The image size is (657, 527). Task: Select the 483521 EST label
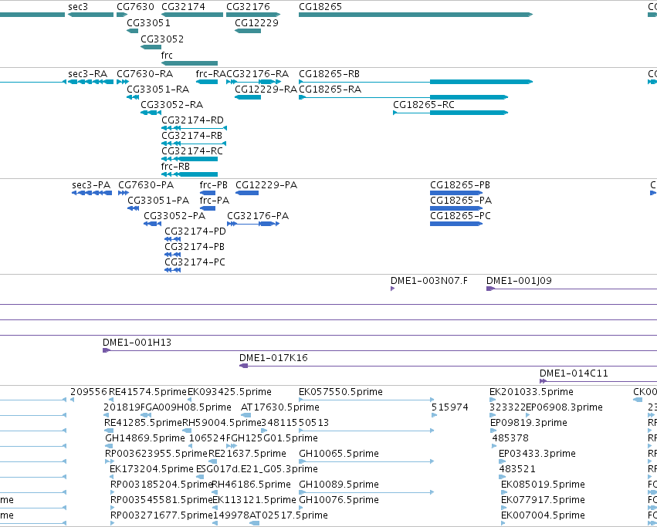click(517, 469)
